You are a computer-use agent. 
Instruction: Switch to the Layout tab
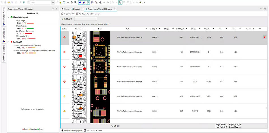76,9
